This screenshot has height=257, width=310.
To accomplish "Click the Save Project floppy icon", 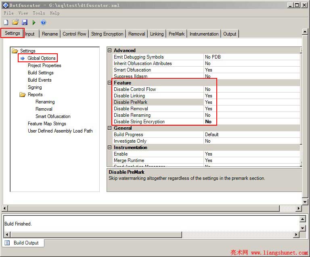I will [25, 22].
